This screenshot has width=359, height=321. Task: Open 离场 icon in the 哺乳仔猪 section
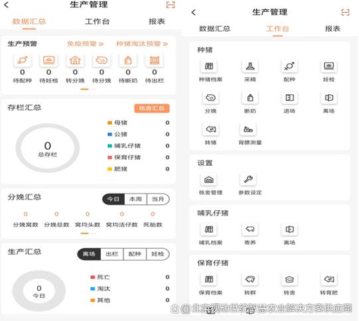(x=289, y=229)
